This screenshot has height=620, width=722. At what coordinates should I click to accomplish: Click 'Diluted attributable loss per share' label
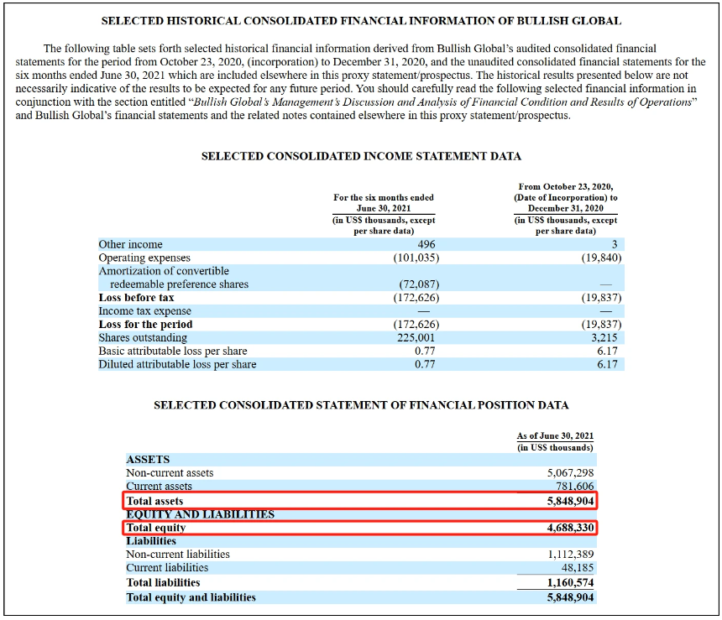(177, 365)
